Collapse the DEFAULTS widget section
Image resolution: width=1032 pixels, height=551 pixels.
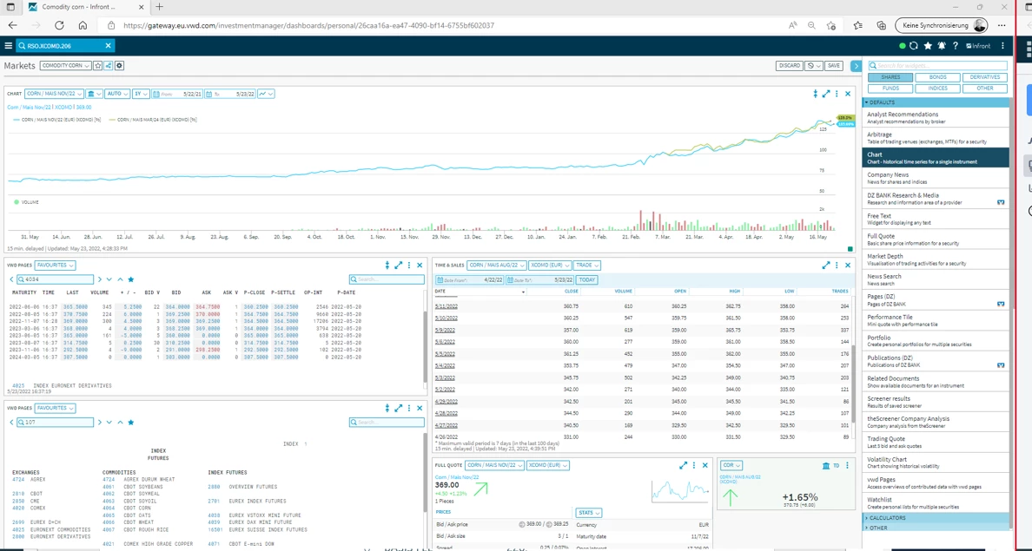tap(936, 102)
